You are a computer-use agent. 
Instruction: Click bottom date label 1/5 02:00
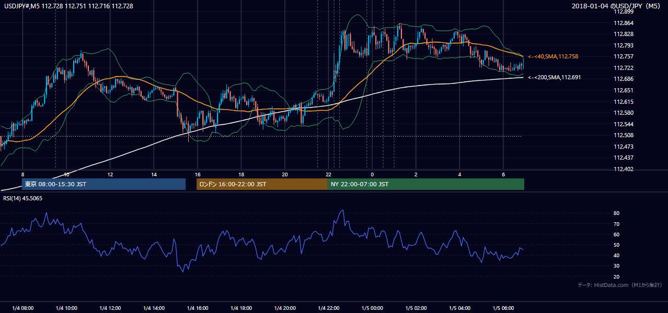(416, 308)
